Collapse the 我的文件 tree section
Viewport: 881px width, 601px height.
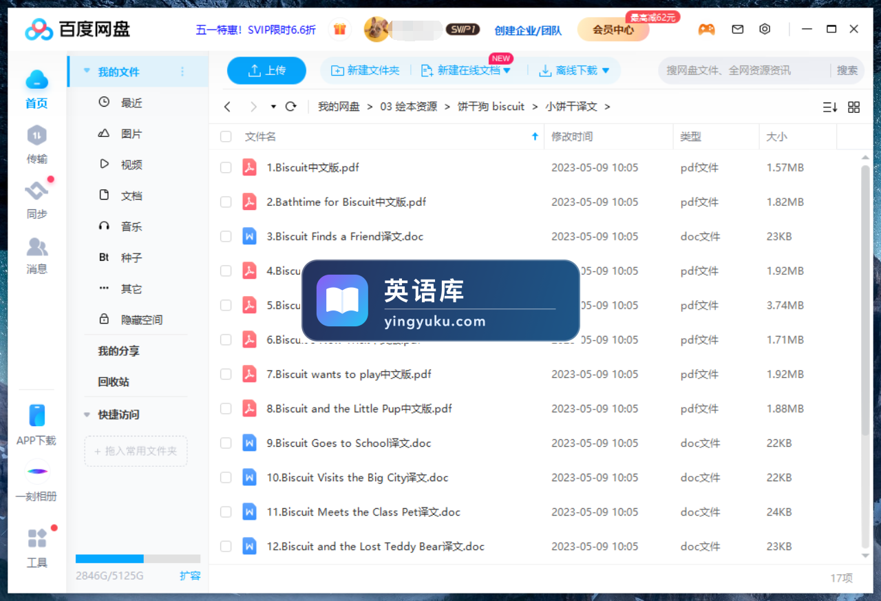pyautogui.click(x=87, y=71)
